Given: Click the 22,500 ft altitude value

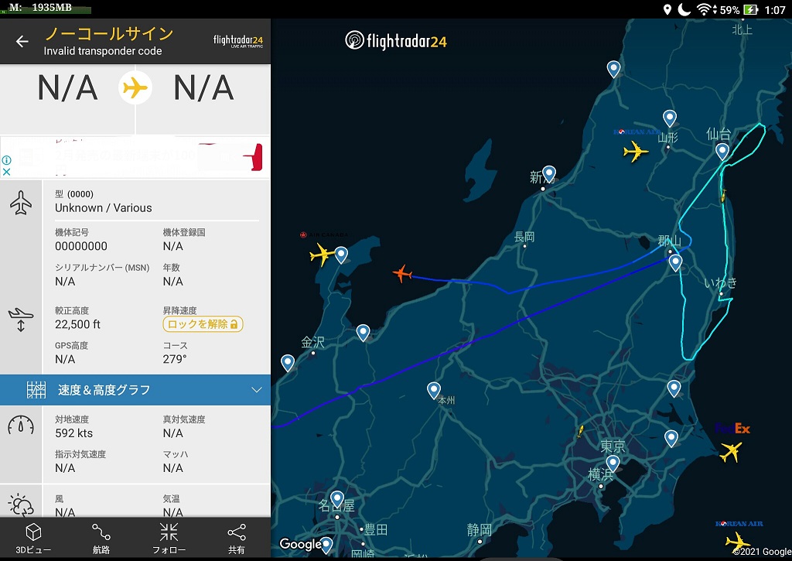Looking at the screenshot, I should [78, 324].
